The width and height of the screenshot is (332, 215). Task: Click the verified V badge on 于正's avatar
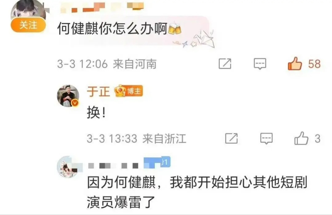(x=75, y=103)
